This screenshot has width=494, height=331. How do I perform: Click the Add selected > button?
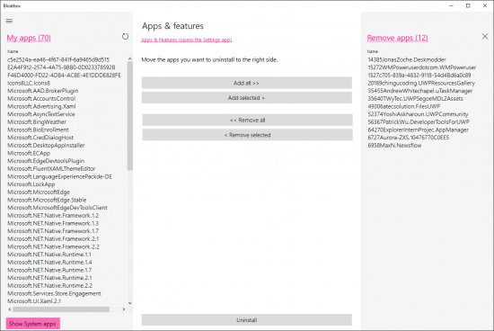[247, 98]
